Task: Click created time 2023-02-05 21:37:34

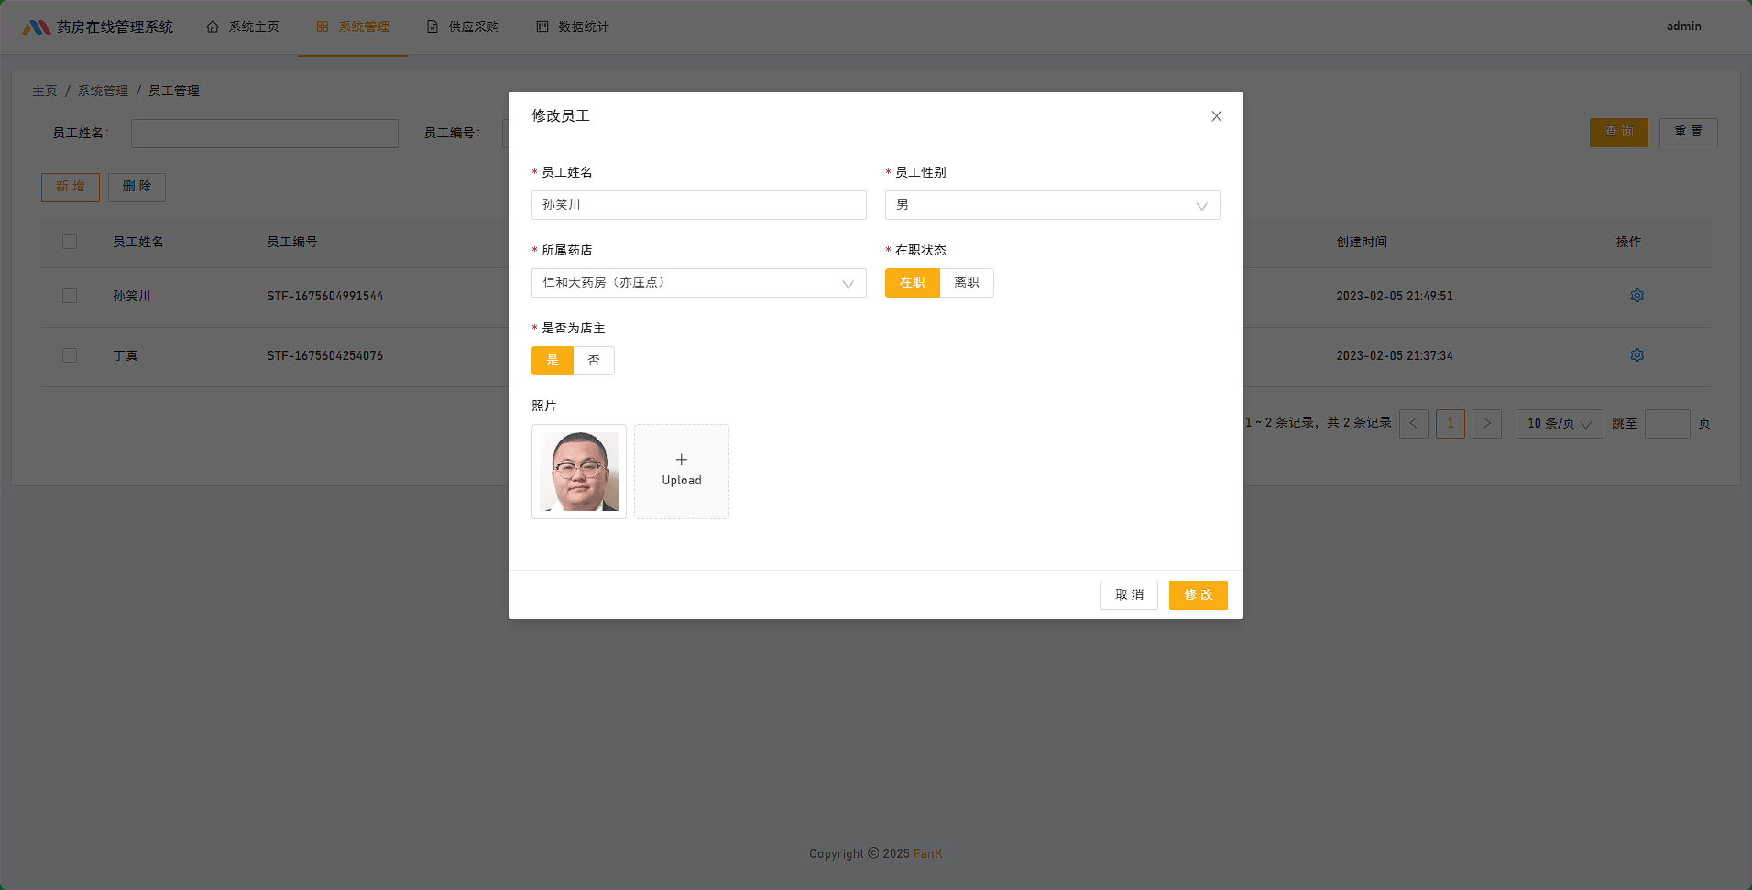Action: 1395,355
